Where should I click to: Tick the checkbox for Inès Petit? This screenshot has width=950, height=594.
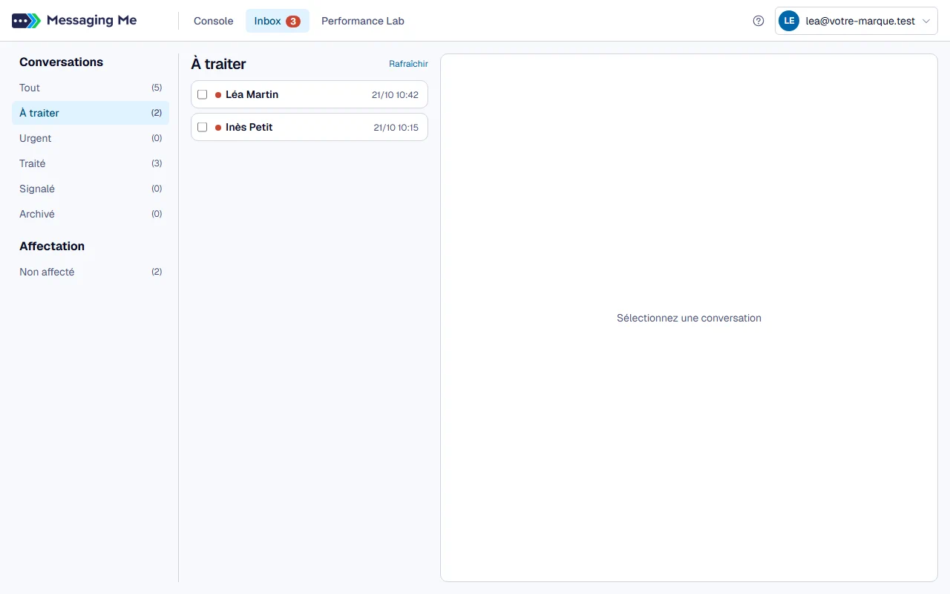click(202, 127)
